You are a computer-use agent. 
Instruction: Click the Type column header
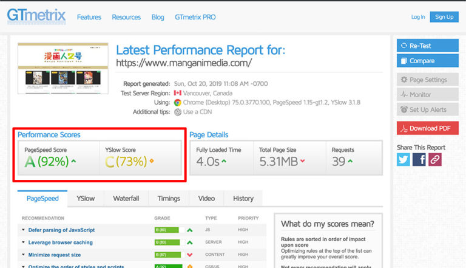pos(211,218)
